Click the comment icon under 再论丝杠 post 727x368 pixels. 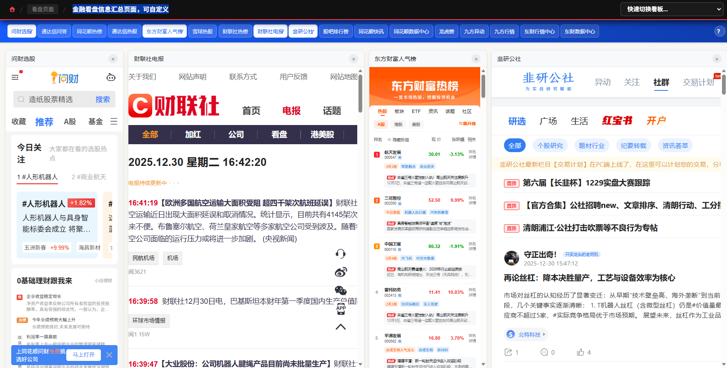(544, 352)
